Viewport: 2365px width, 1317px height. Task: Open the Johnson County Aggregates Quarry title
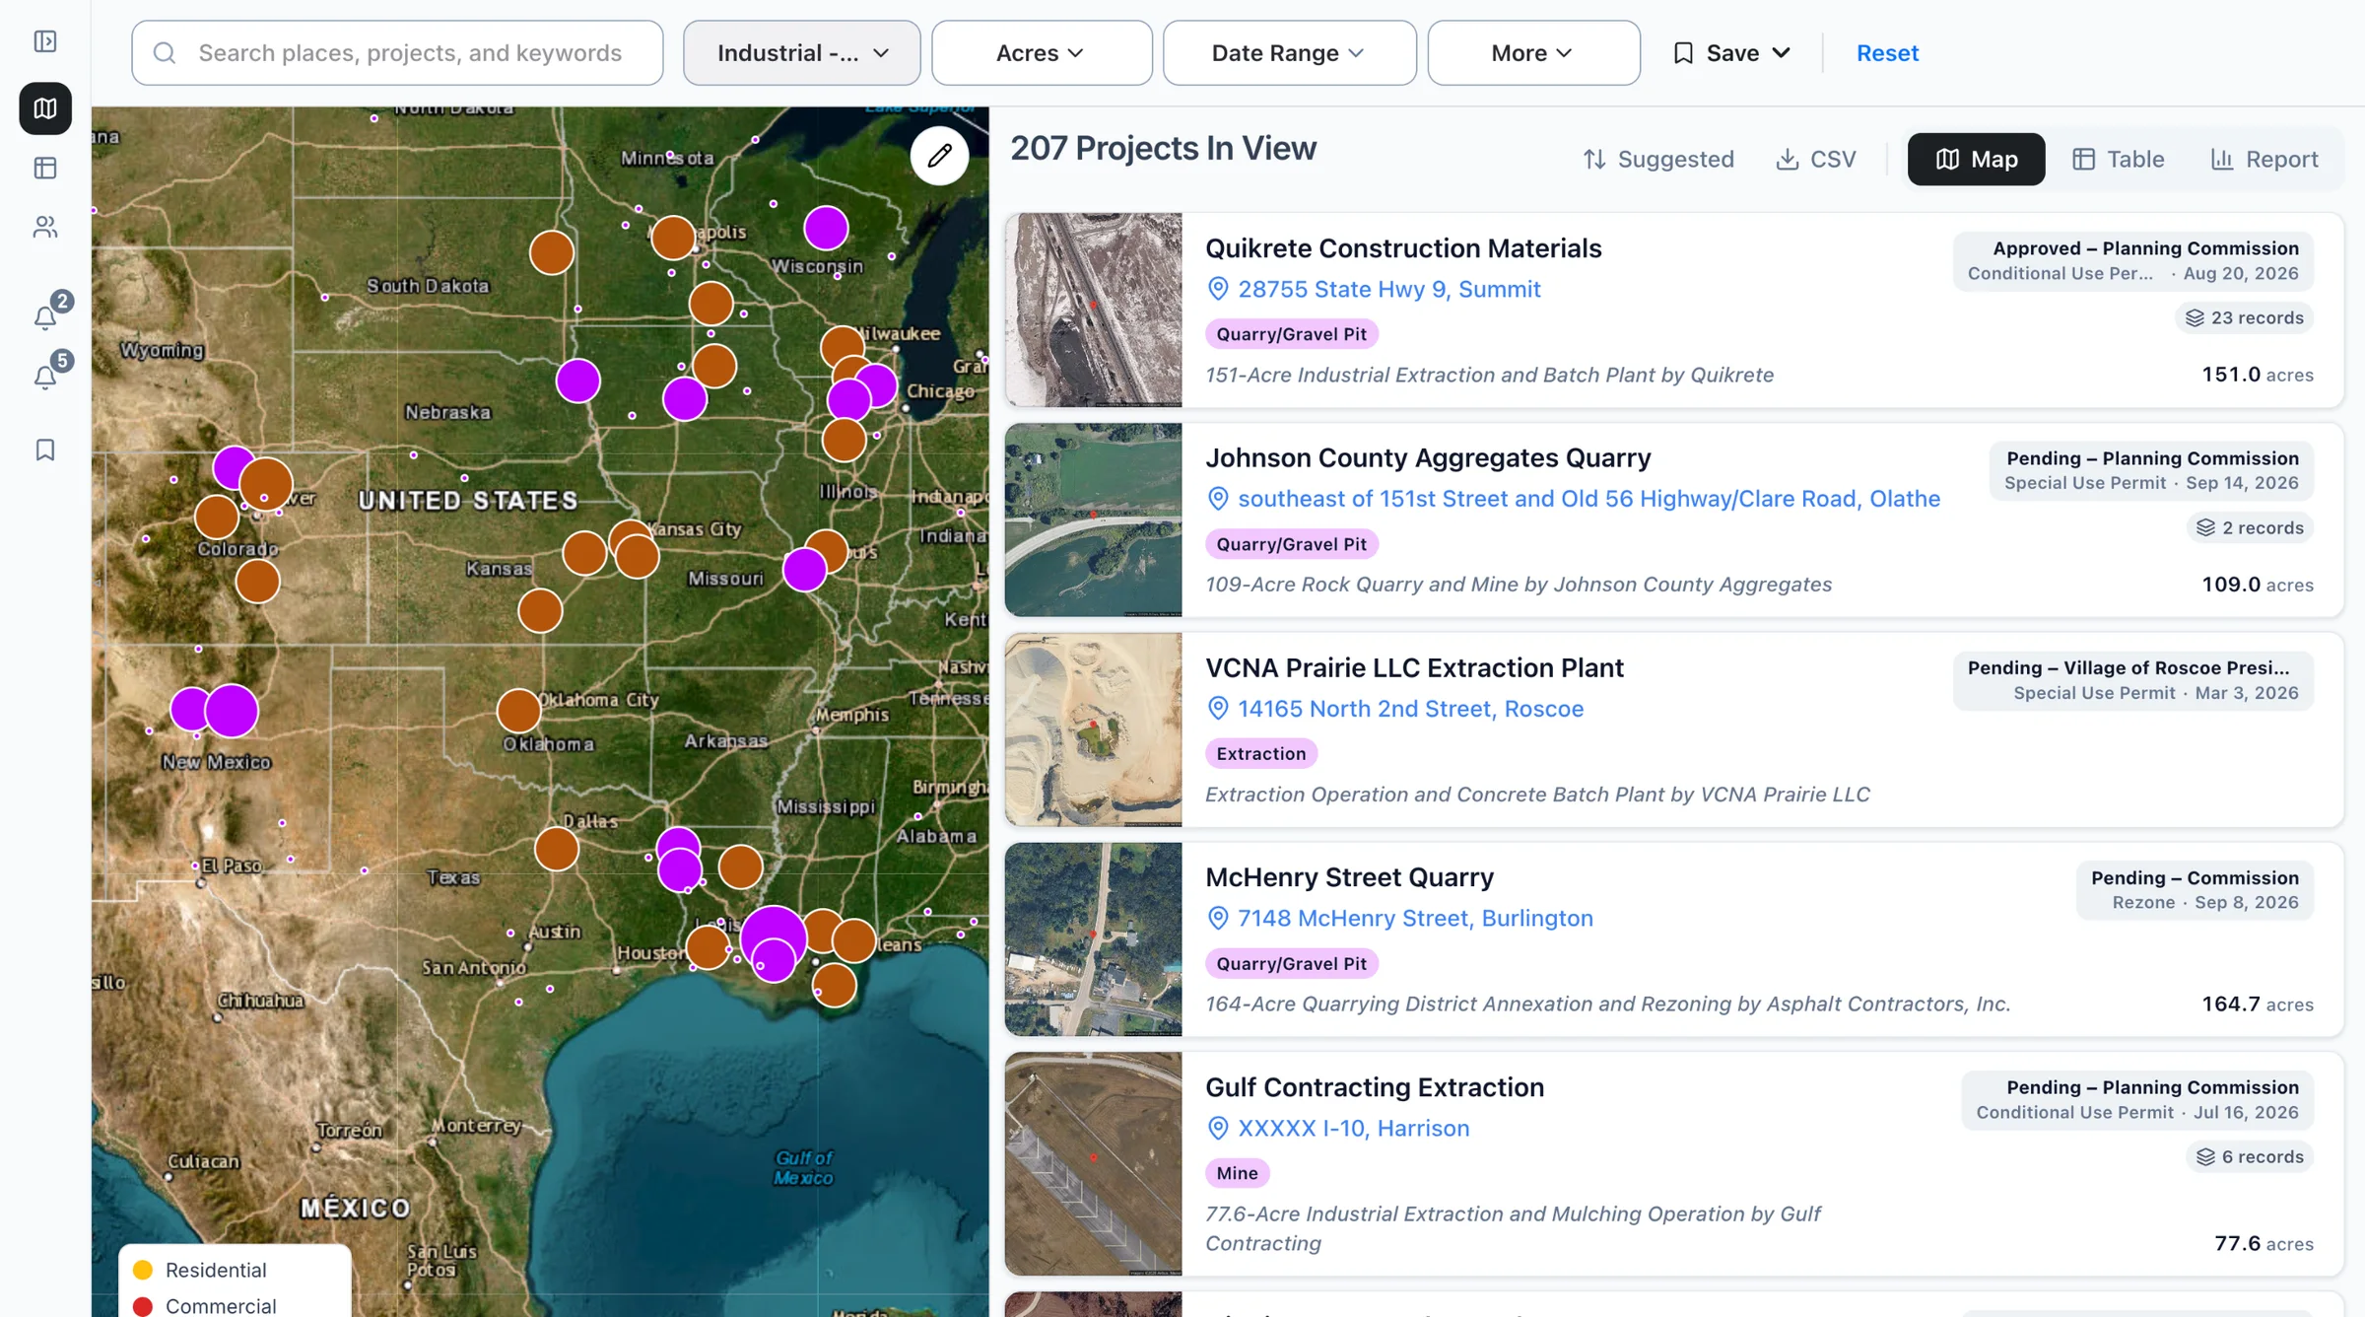coord(1427,457)
